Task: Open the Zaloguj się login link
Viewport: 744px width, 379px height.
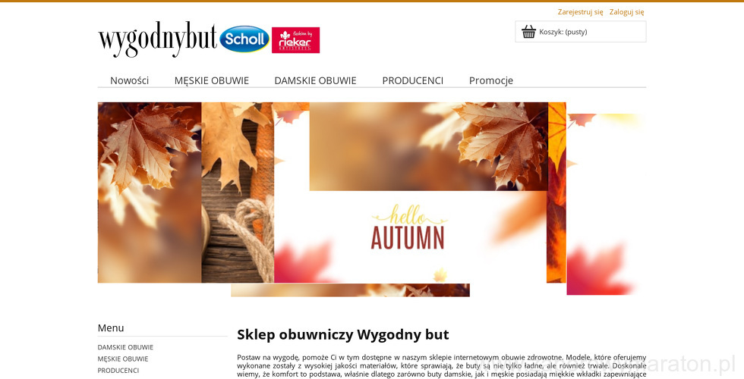Action: point(627,12)
